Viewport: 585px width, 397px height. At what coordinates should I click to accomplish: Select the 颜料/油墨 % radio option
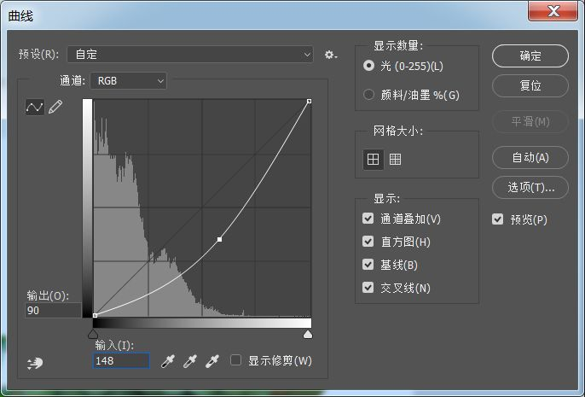click(369, 95)
